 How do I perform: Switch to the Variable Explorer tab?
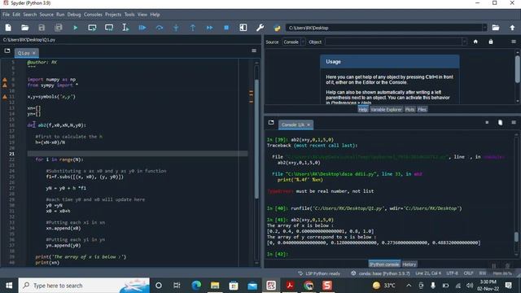pos(386,109)
